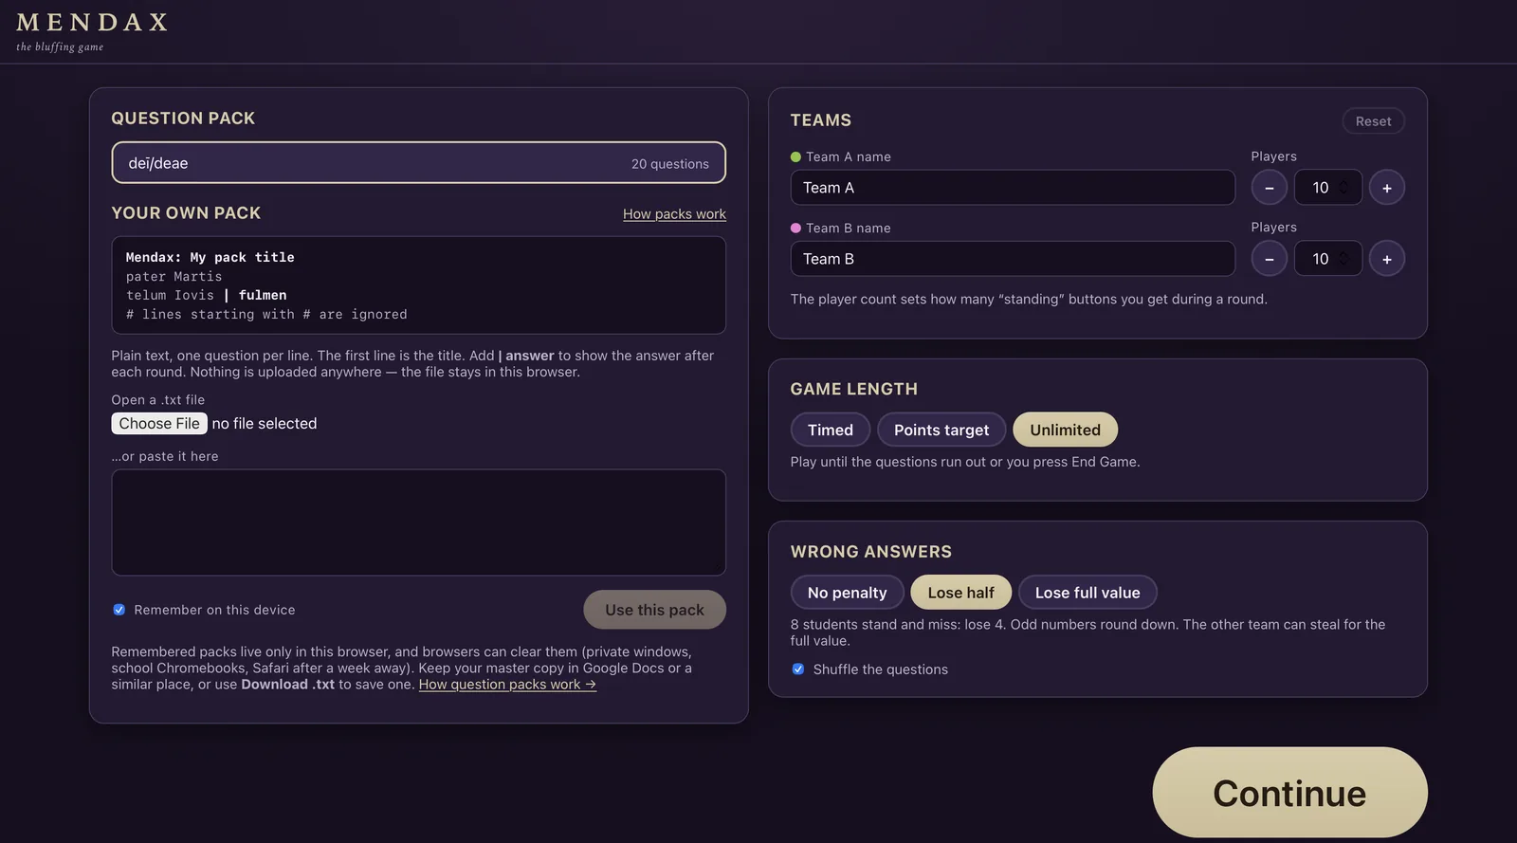This screenshot has height=843, width=1517.
Task: Click 'the bluffing game' subtitle
Action: click(x=60, y=47)
